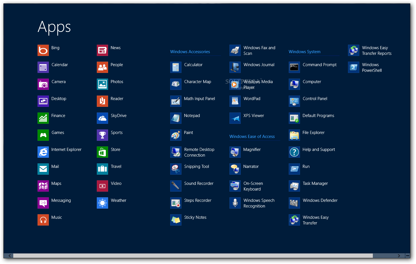Open the Computer label
Screen dimensions: 416x264
click(312, 82)
